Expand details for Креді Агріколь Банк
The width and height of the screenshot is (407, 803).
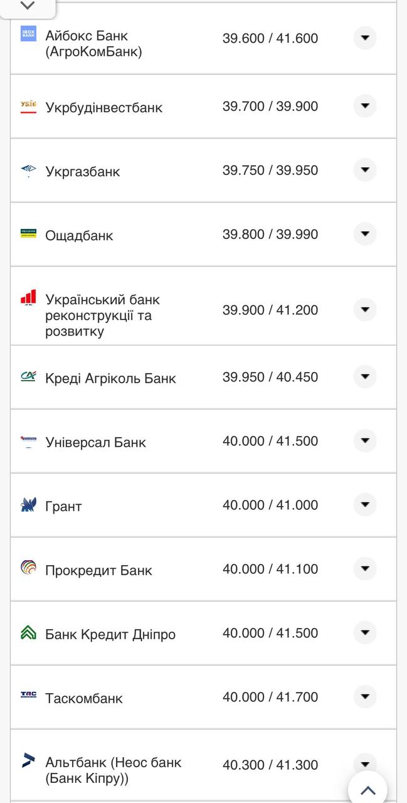[364, 377]
